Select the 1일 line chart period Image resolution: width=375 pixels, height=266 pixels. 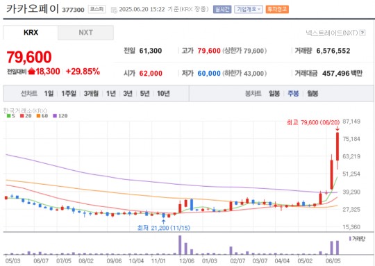tap(49, 93)
